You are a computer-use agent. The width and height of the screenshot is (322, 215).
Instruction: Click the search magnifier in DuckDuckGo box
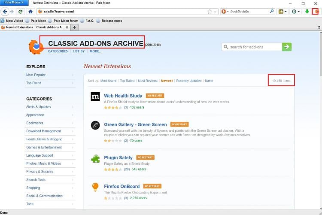click(x=272, y=12)
